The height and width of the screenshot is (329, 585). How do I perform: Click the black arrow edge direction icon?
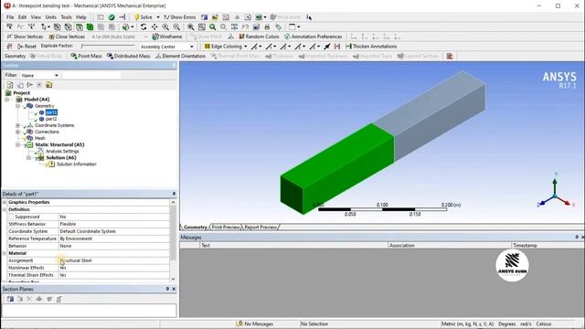coord(327,47)
